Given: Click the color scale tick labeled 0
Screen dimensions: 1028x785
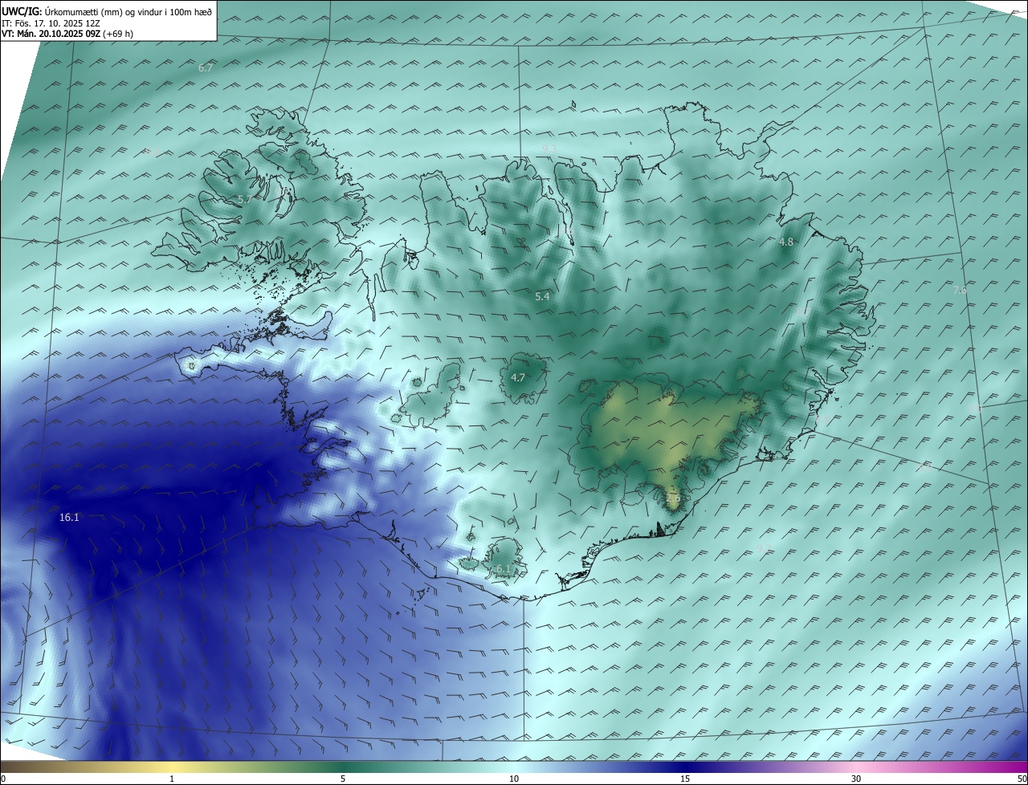Looking at the screenshot, I should coord(3,779).
